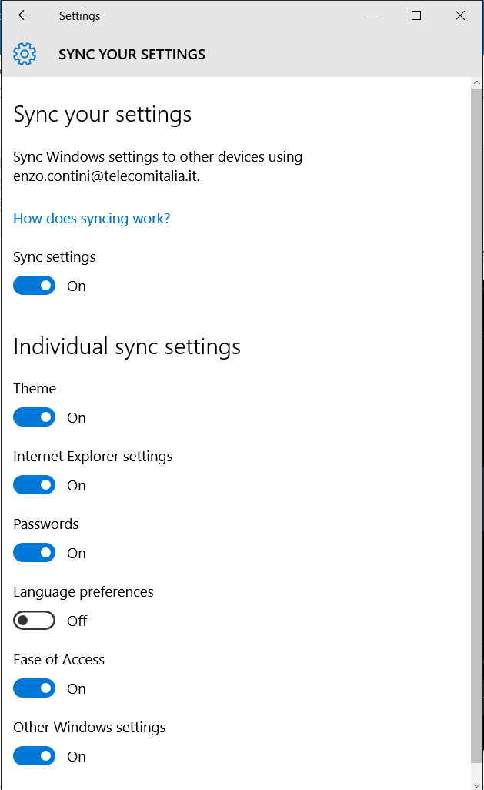Enable Language preferences sync
This screenshot has width=484, height=790.
click(35, 621)
